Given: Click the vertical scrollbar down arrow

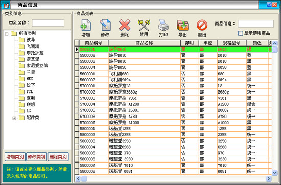Looking at the screenshot, I should point(274,172).
